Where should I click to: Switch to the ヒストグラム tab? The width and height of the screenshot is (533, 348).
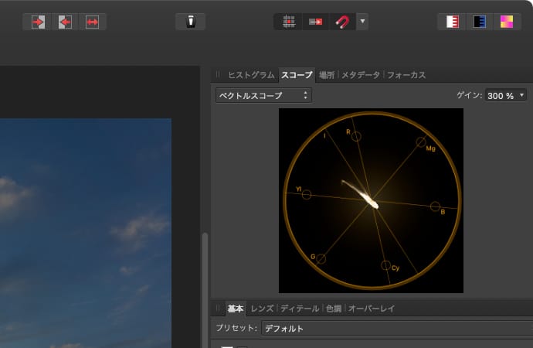click(251, 75)
